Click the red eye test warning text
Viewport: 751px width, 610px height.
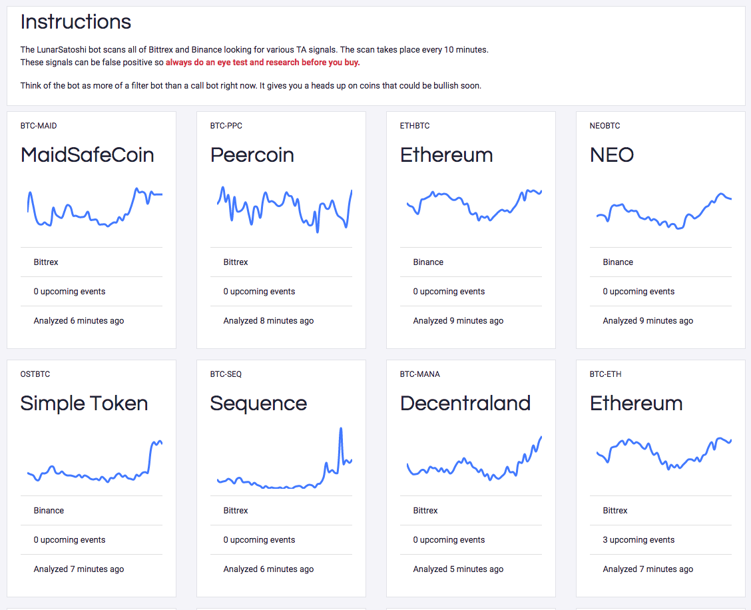(263, 63)
